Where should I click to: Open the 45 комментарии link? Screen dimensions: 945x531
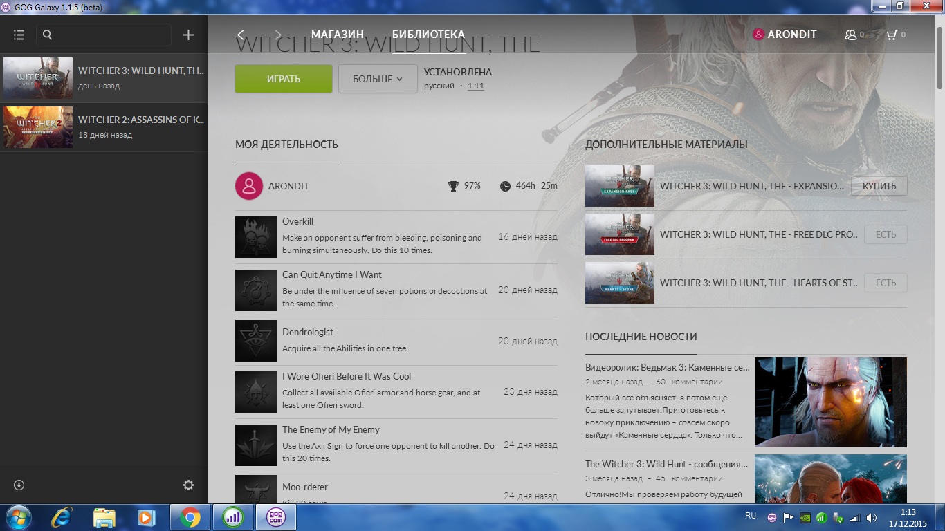689,478
